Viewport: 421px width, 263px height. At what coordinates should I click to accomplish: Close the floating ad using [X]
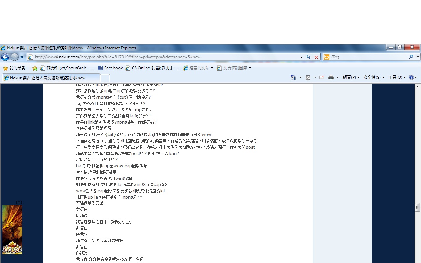pos(19,202)
